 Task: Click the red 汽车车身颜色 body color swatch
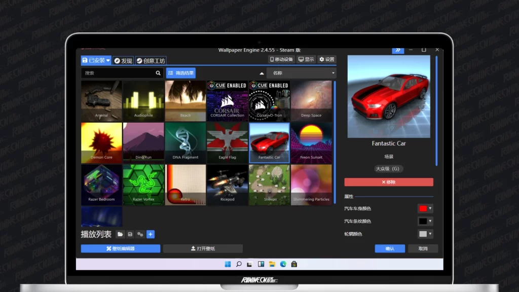click(423, 208)
